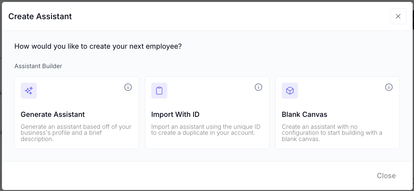Click the Import With ID description text

pyautogui.click(x=206, y=130)
